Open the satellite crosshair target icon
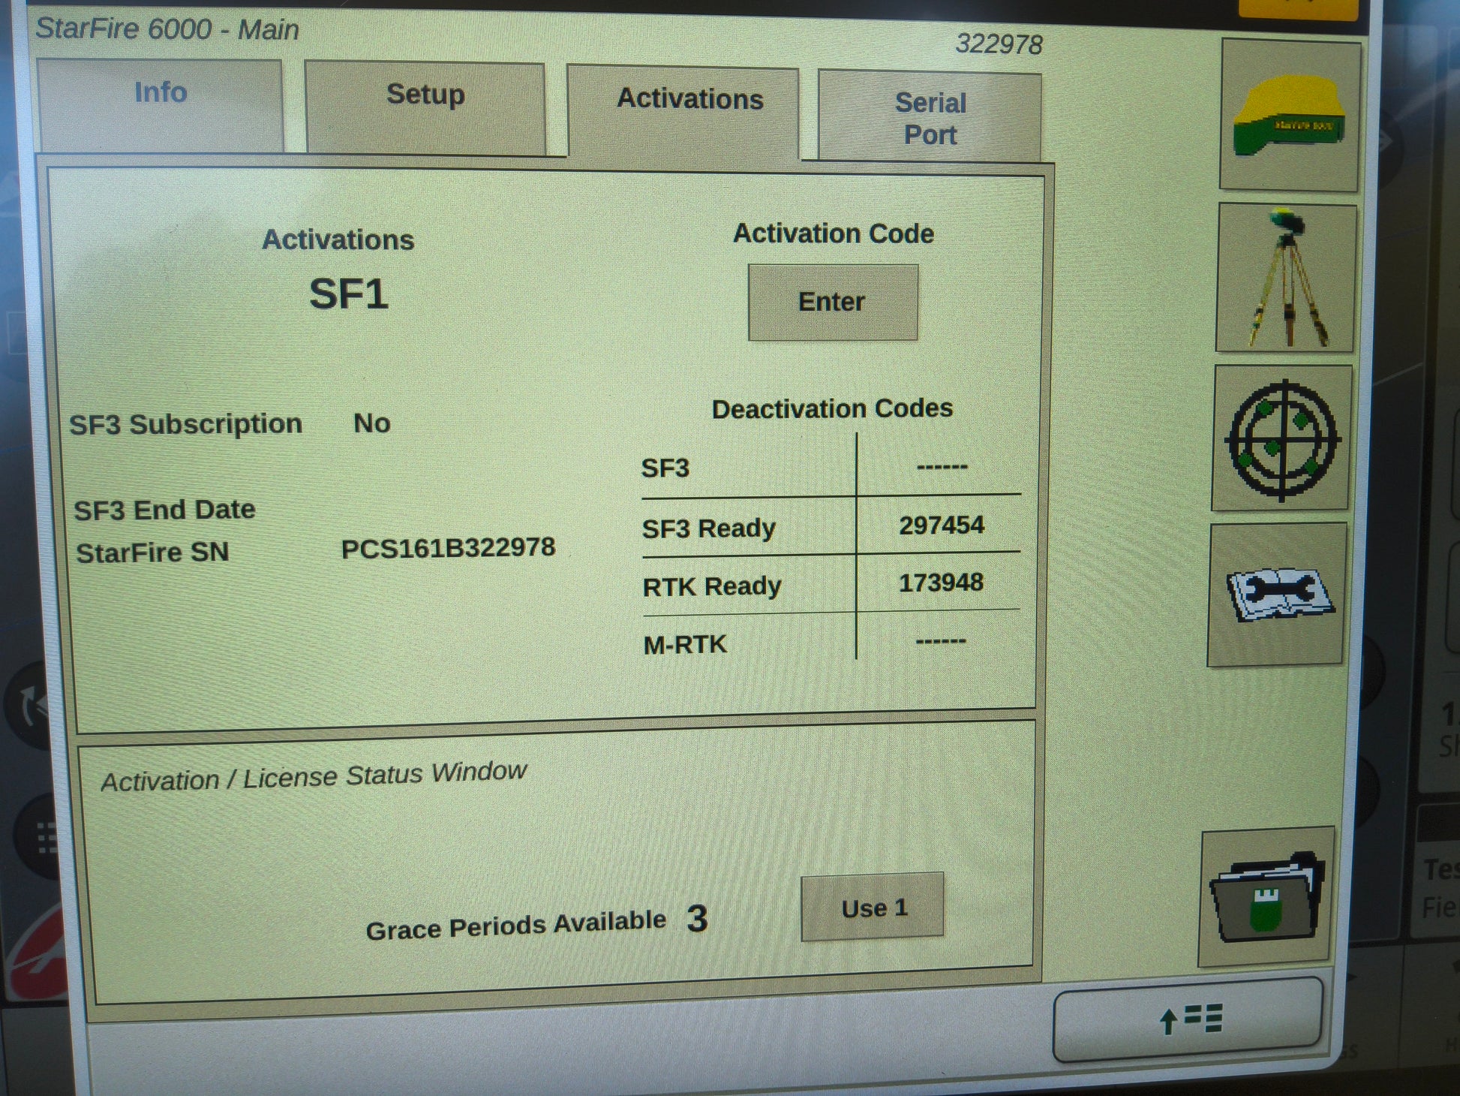This screenshot has height=1096, width=1460. pos(1281,439)
